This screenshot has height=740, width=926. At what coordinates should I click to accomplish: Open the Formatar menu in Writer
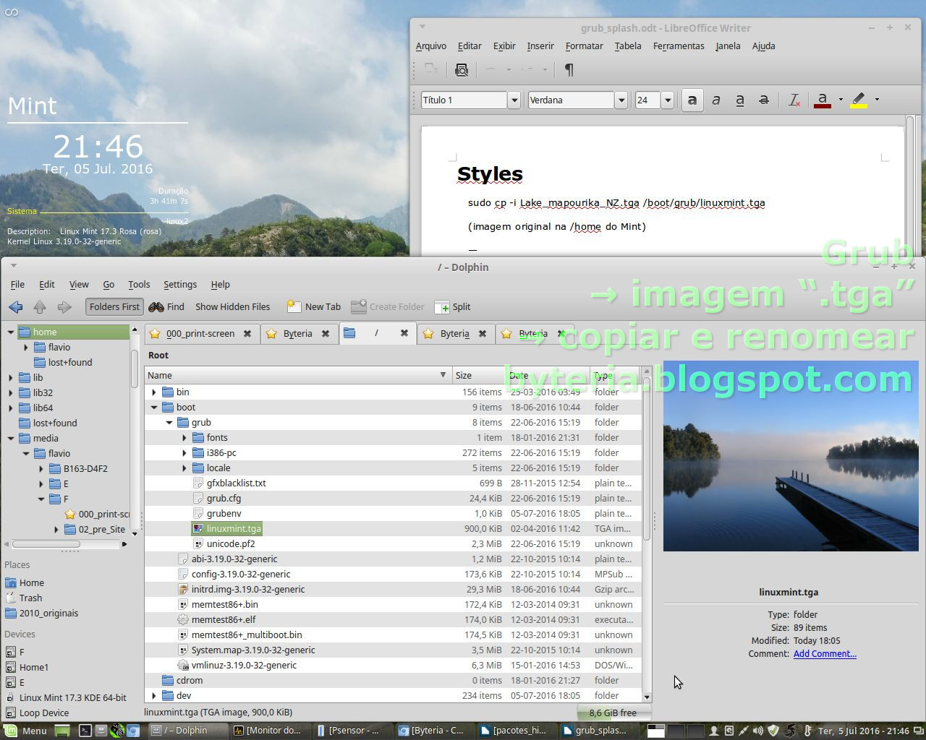(583, 46)
